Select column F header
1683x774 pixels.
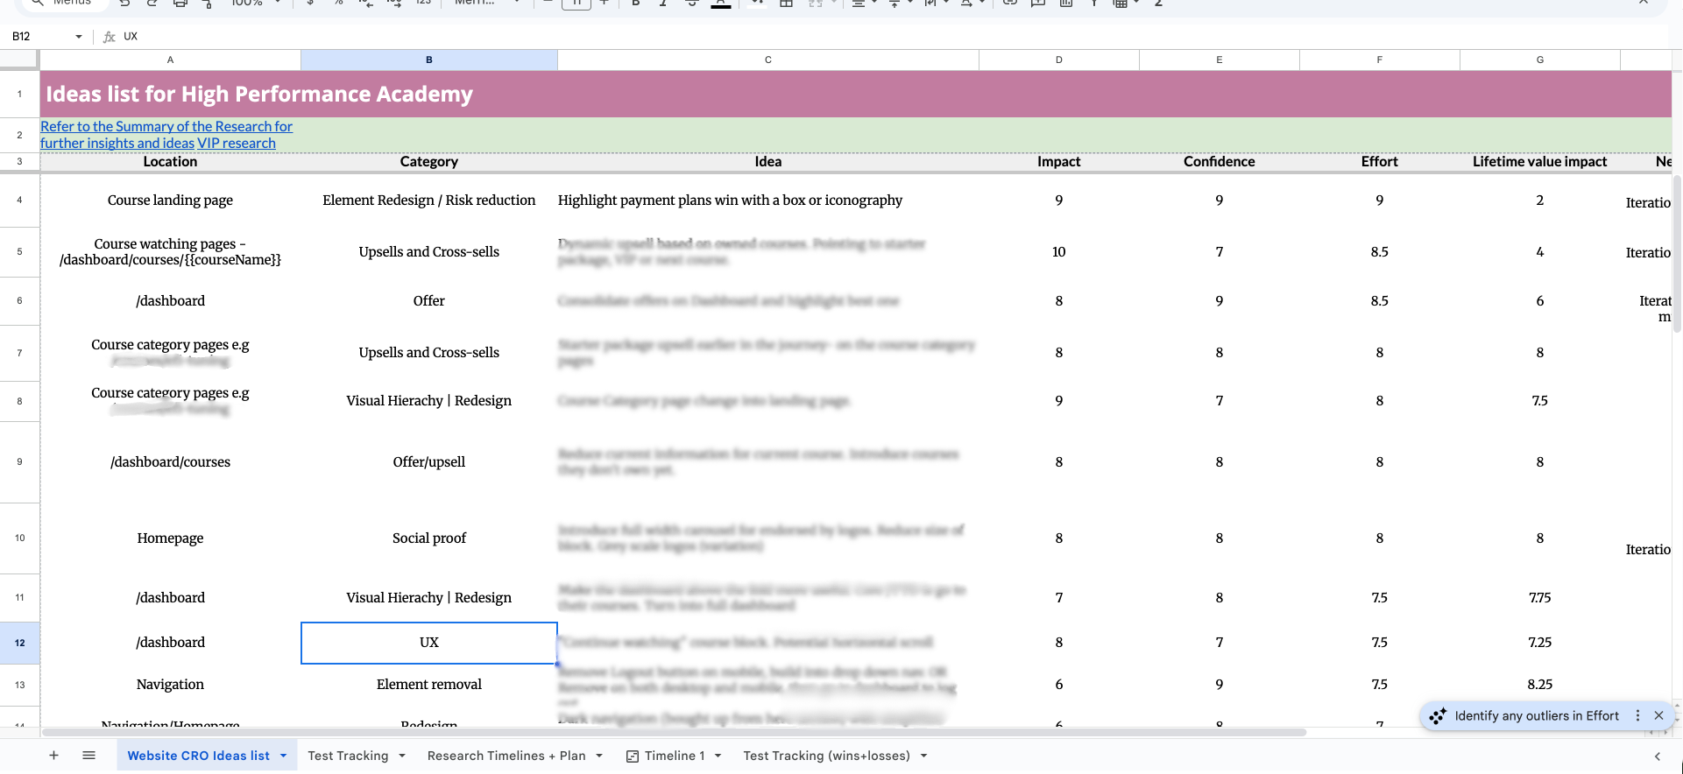coord(1380,60)
